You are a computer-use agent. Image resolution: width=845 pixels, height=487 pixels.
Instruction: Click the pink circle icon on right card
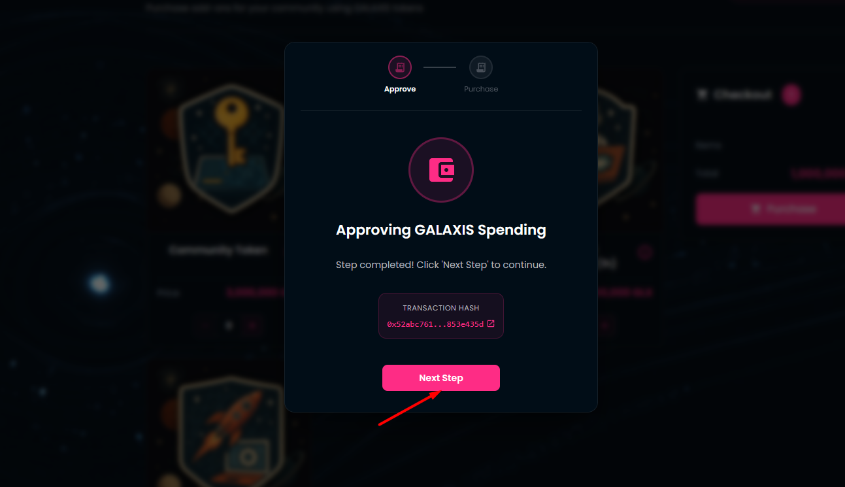point(645,253)
